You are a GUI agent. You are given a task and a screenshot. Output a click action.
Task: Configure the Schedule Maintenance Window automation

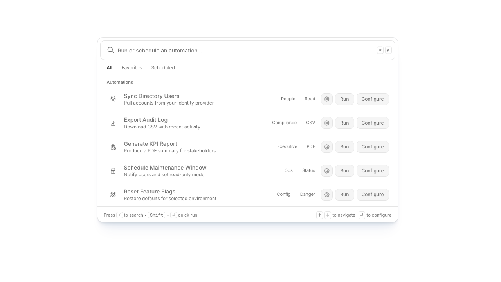(x=372, y=170)
